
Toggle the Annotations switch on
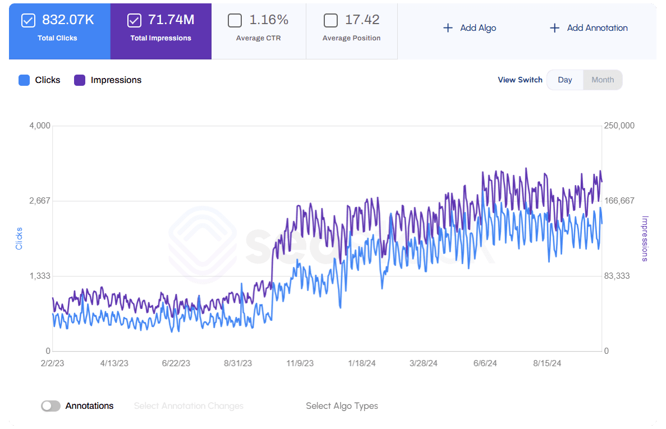tap(50, 406)
